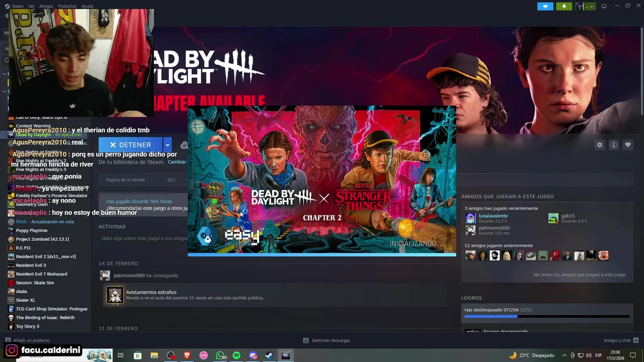Open Amigos y chat
644x362 pixels.
[621, 340]
